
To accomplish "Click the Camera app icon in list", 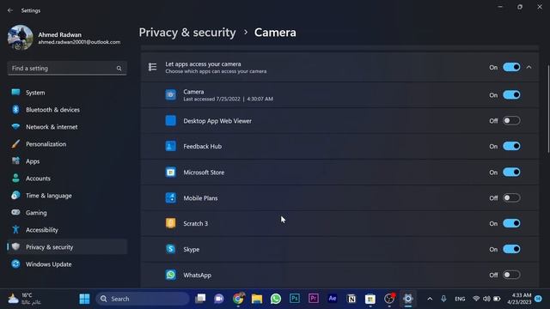I will pyautogui.click(x=171, y=95).
